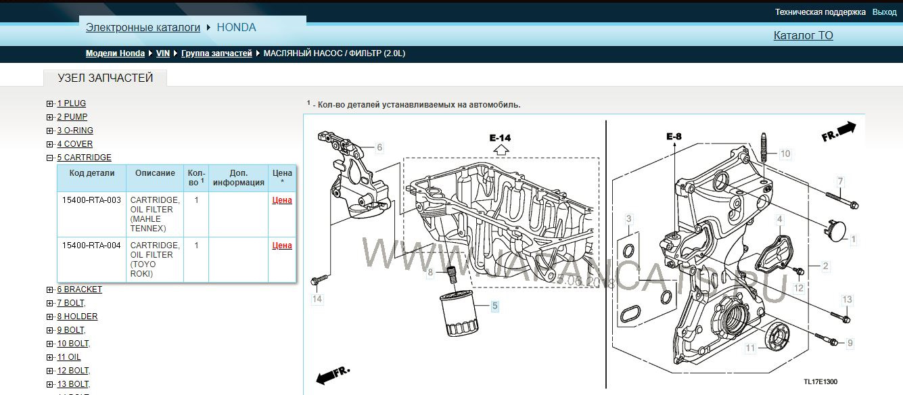The image size is (903, 395).
Task: Expand the 1 PLUG tree node
Action: 50,103
